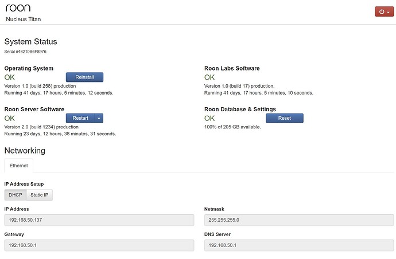Click the Networking heading

[25, 151]
